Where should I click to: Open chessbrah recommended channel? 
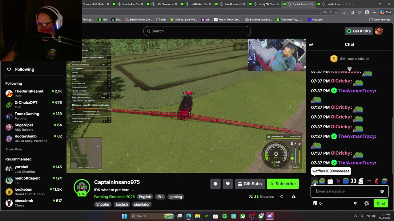34,203
